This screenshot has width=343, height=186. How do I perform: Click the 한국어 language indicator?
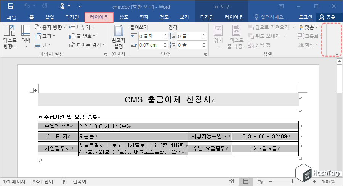click(79, 181)
